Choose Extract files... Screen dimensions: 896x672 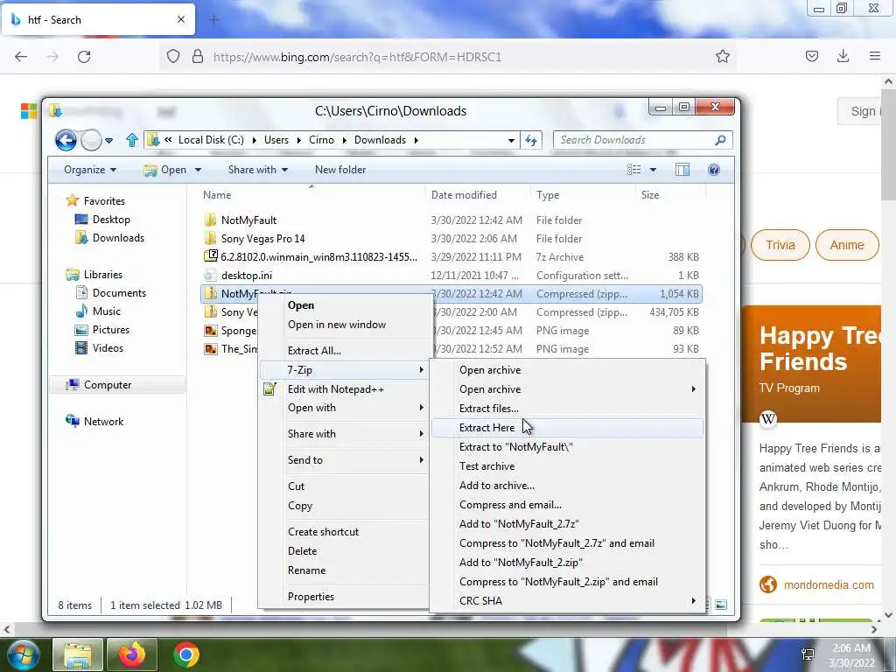(567, 409)
